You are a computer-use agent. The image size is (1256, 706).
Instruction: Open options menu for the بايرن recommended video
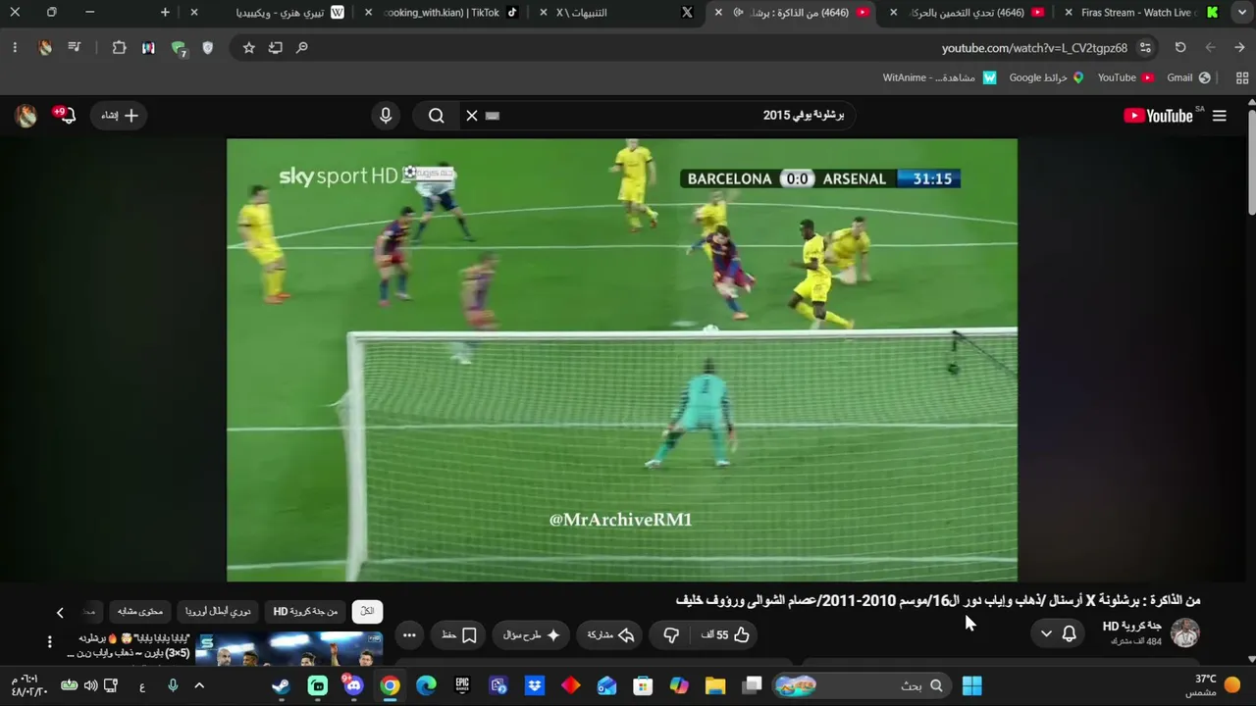coord(50,642)
